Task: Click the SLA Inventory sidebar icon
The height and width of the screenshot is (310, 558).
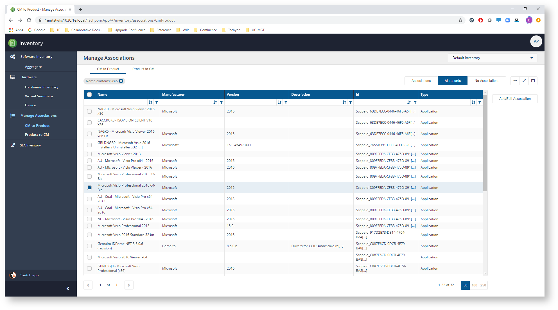Action: (x=13, y=145)
